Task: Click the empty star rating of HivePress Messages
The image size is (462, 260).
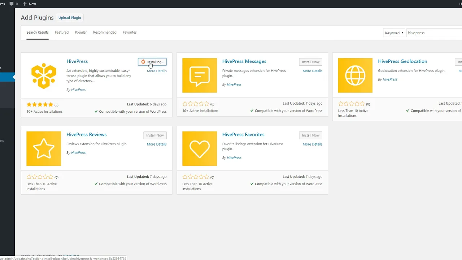Action: point(196,104)
